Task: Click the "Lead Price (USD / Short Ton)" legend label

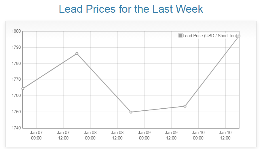Action: tap(210, 36)
